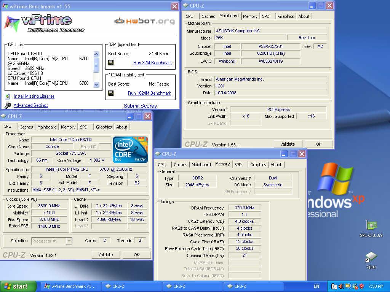Click the EN language indicator
Screen dimensions: 390x292
[x=316, y=286]
